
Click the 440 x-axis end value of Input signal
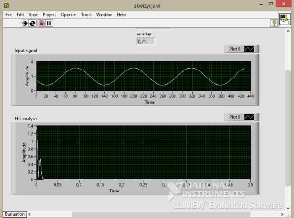click(x=250, y=96)
